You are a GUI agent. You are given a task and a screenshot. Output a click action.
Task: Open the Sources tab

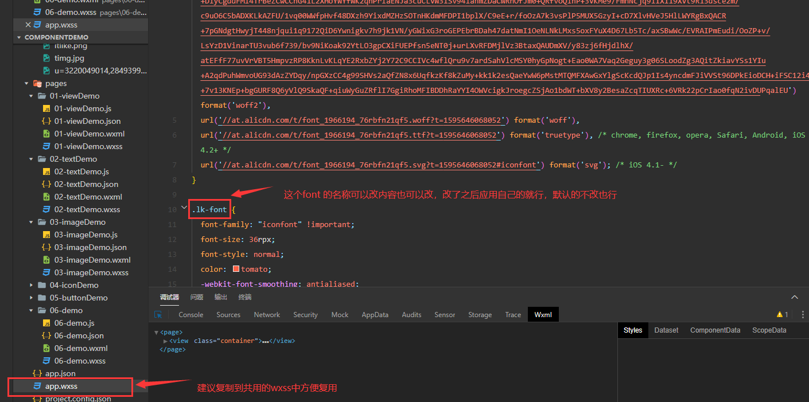click(x=228, y=314)
